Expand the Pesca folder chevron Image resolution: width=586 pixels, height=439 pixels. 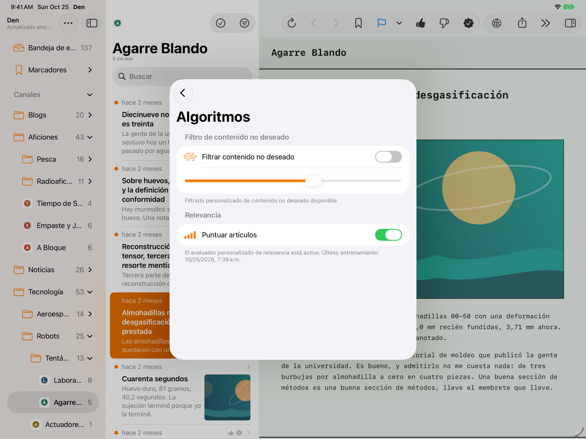[90, 159]
